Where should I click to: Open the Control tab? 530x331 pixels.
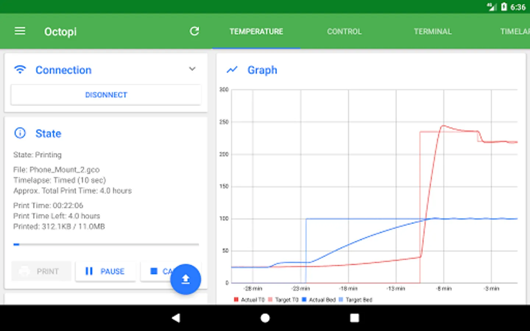344,32
